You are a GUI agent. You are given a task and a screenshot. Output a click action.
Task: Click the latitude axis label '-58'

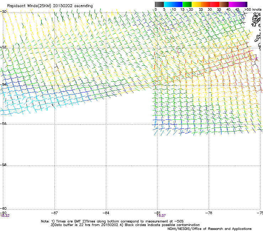(3, 165)
